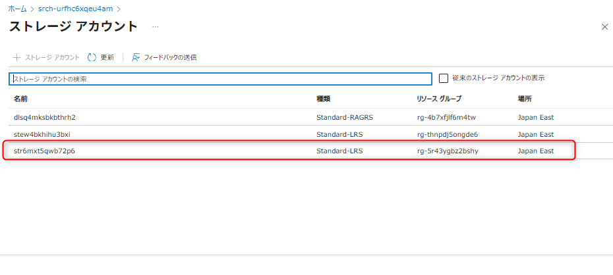The width and height of the screenshot is (613, 275).
Task: Click the feedback person icon
Action: pyautogui.click(x=136, y=58)
